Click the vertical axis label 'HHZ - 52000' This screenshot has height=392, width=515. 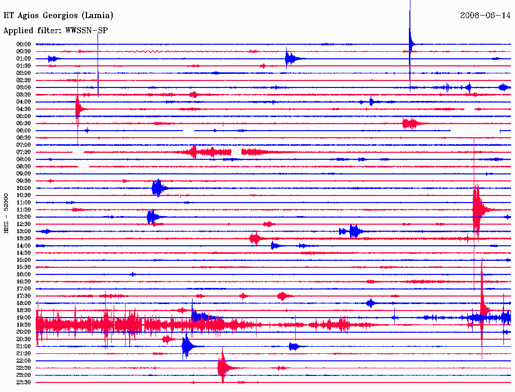tap(6, 214)
